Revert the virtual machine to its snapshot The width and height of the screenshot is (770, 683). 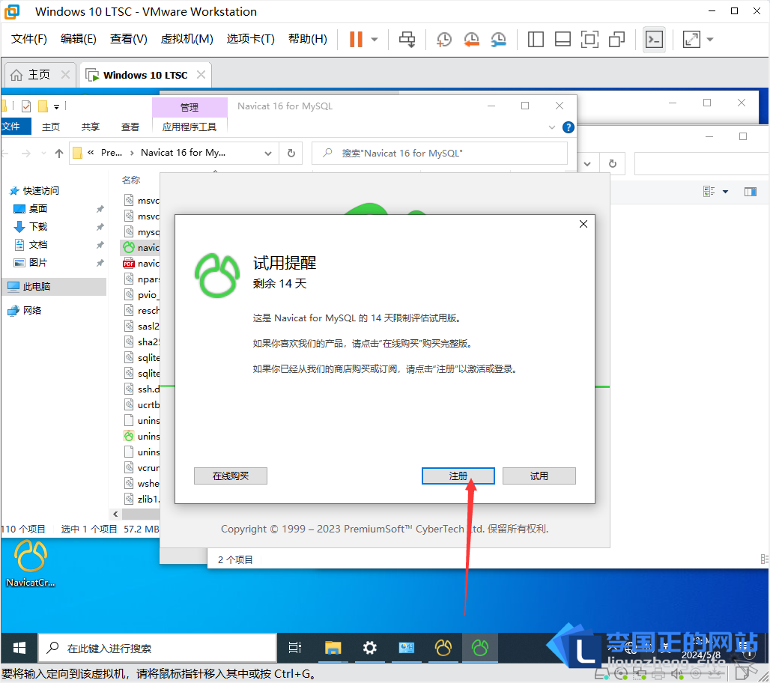pyautogui.click(x=471, y=39)
